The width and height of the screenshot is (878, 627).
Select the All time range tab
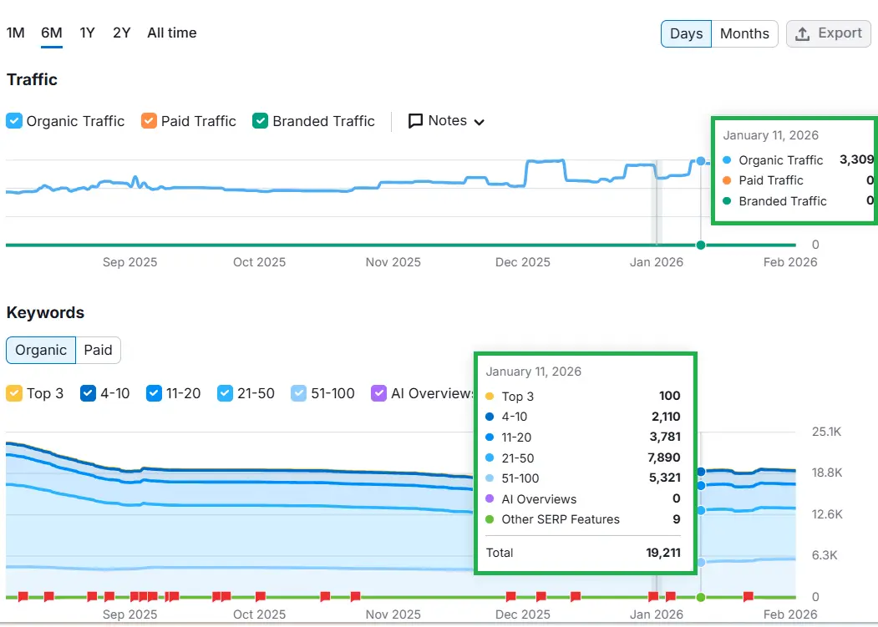tap(172, 33)
